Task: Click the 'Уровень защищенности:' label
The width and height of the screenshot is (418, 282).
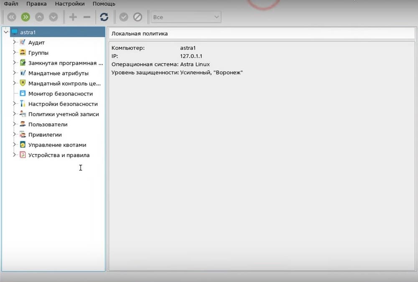Action: (145, 72)
